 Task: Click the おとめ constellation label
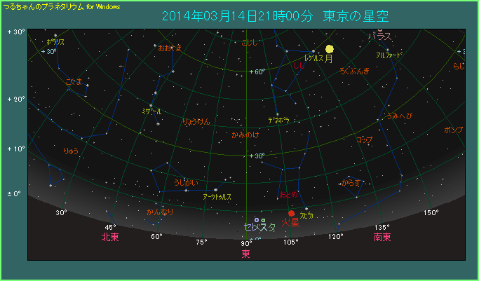click(288, 194)
